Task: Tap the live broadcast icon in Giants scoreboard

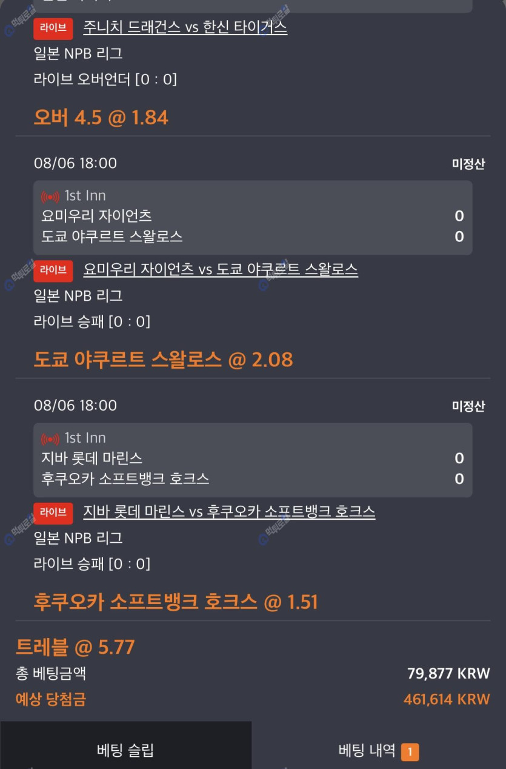Action: (50, 196)
